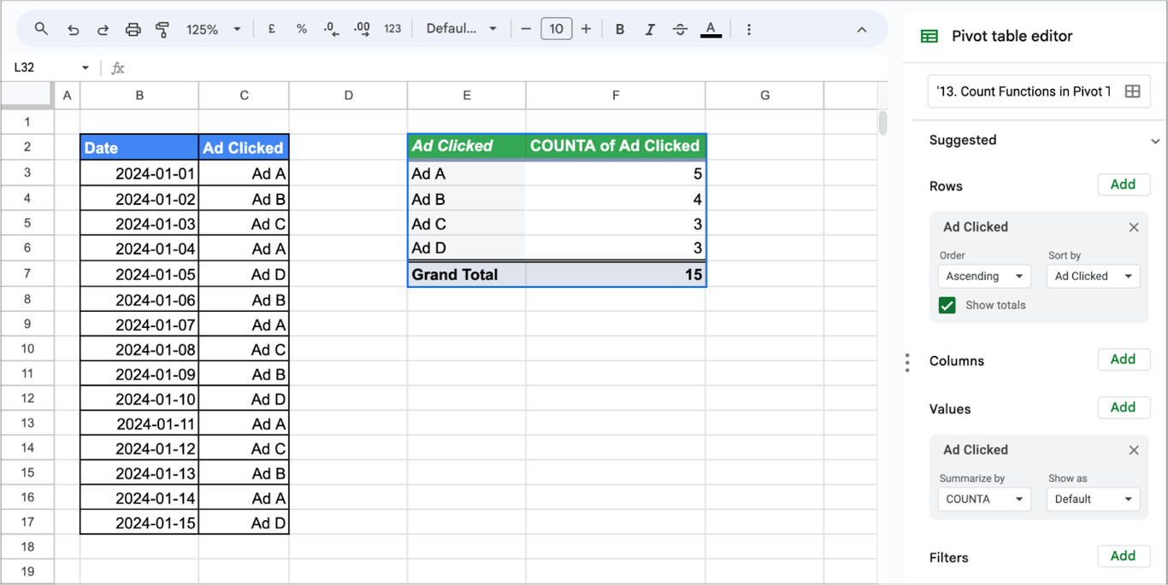1168x585 pixels.
Task: Select column F header
Action: (616, 96)
